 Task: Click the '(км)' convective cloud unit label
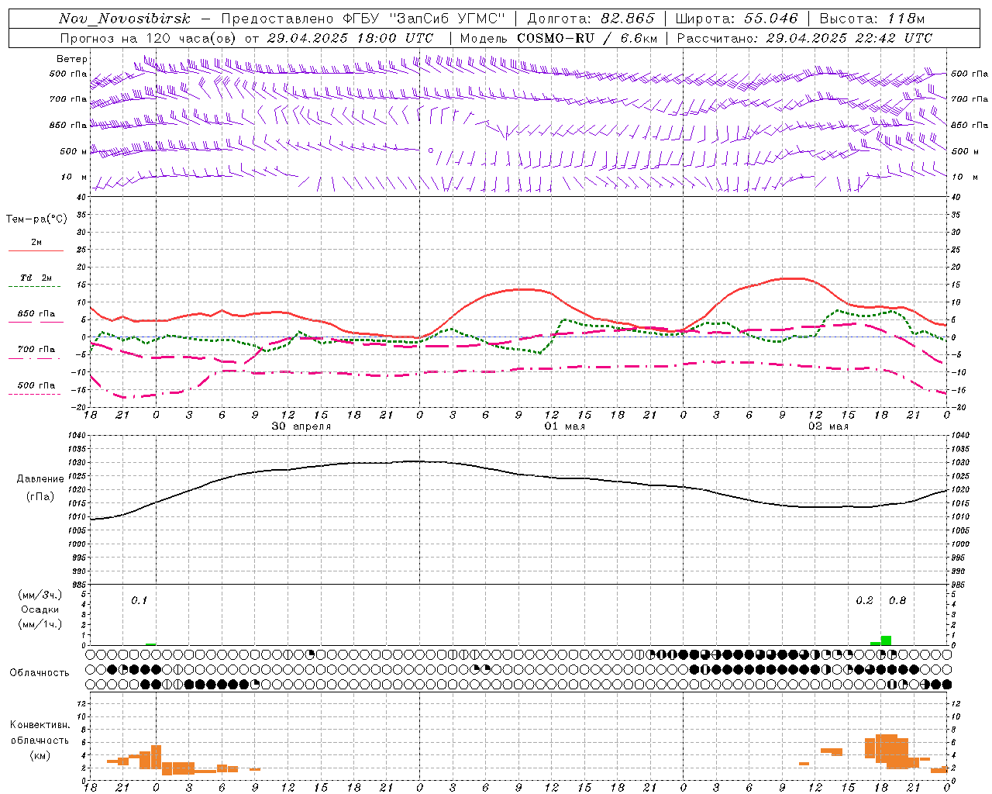[40, 755]
